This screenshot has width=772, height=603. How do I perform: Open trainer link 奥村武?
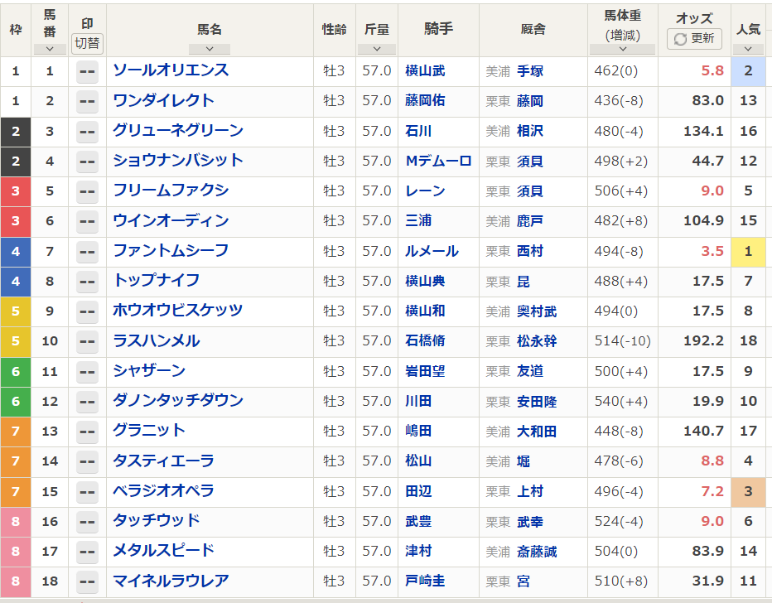pos(537,311)
